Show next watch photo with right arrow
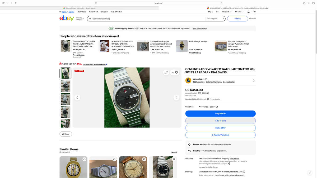Screen dimensions: 317x178 coord(176,98)
